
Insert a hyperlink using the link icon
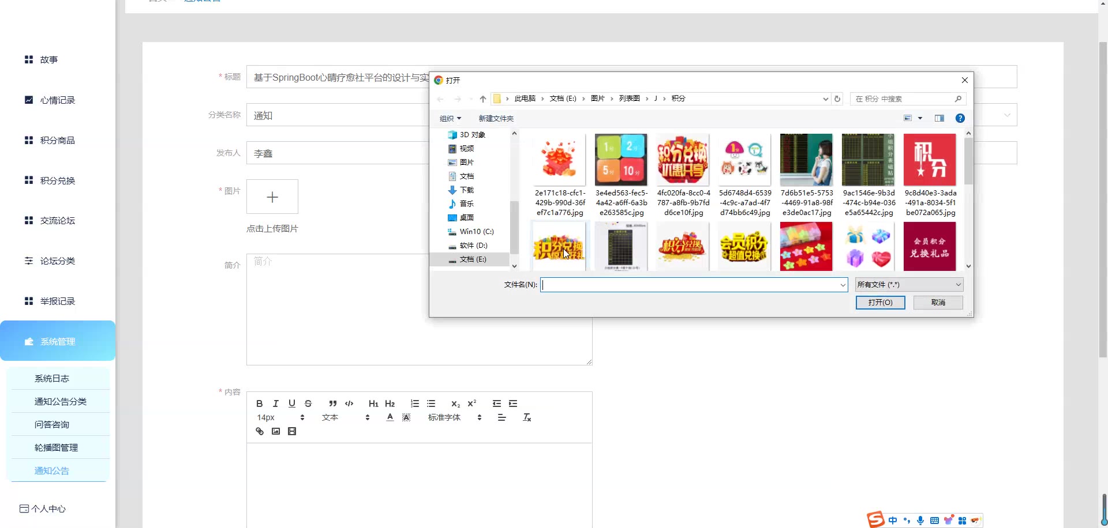point(260,431)
